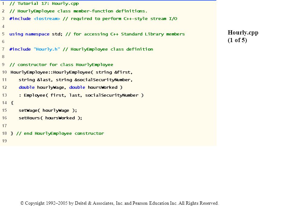Click "HourlyEmployee::HourlyEmployee(" on line 10
This screenshot has height=218, width=290.
[52, 72]
